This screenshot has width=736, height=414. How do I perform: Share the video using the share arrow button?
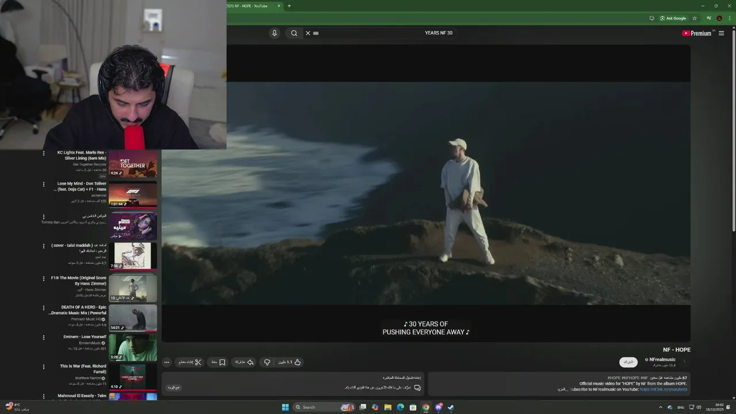(x=244, y=362)
